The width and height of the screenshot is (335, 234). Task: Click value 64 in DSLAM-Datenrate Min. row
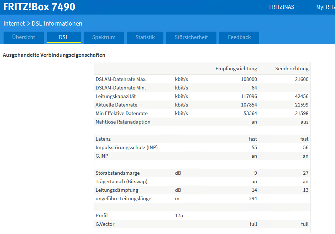point(254,88)
